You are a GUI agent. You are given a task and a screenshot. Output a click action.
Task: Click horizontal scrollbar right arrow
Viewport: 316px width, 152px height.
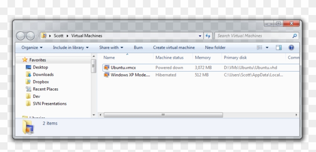tap(296, 115)
